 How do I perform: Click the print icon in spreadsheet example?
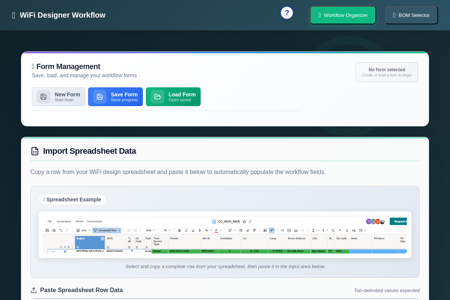(54, 230)
